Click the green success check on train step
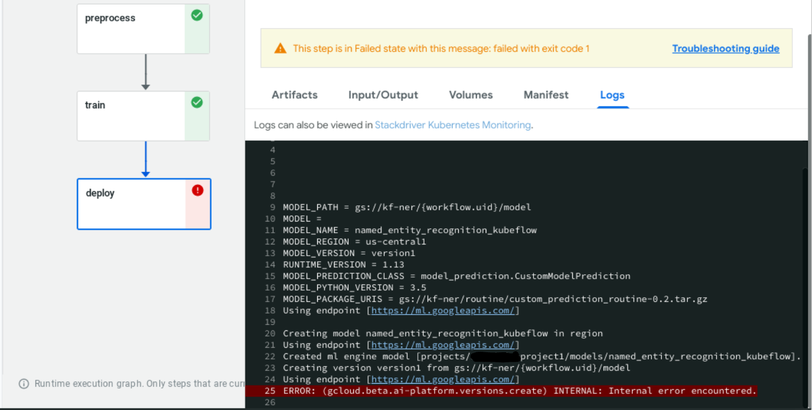812x410 pixels. click(197, 103)
